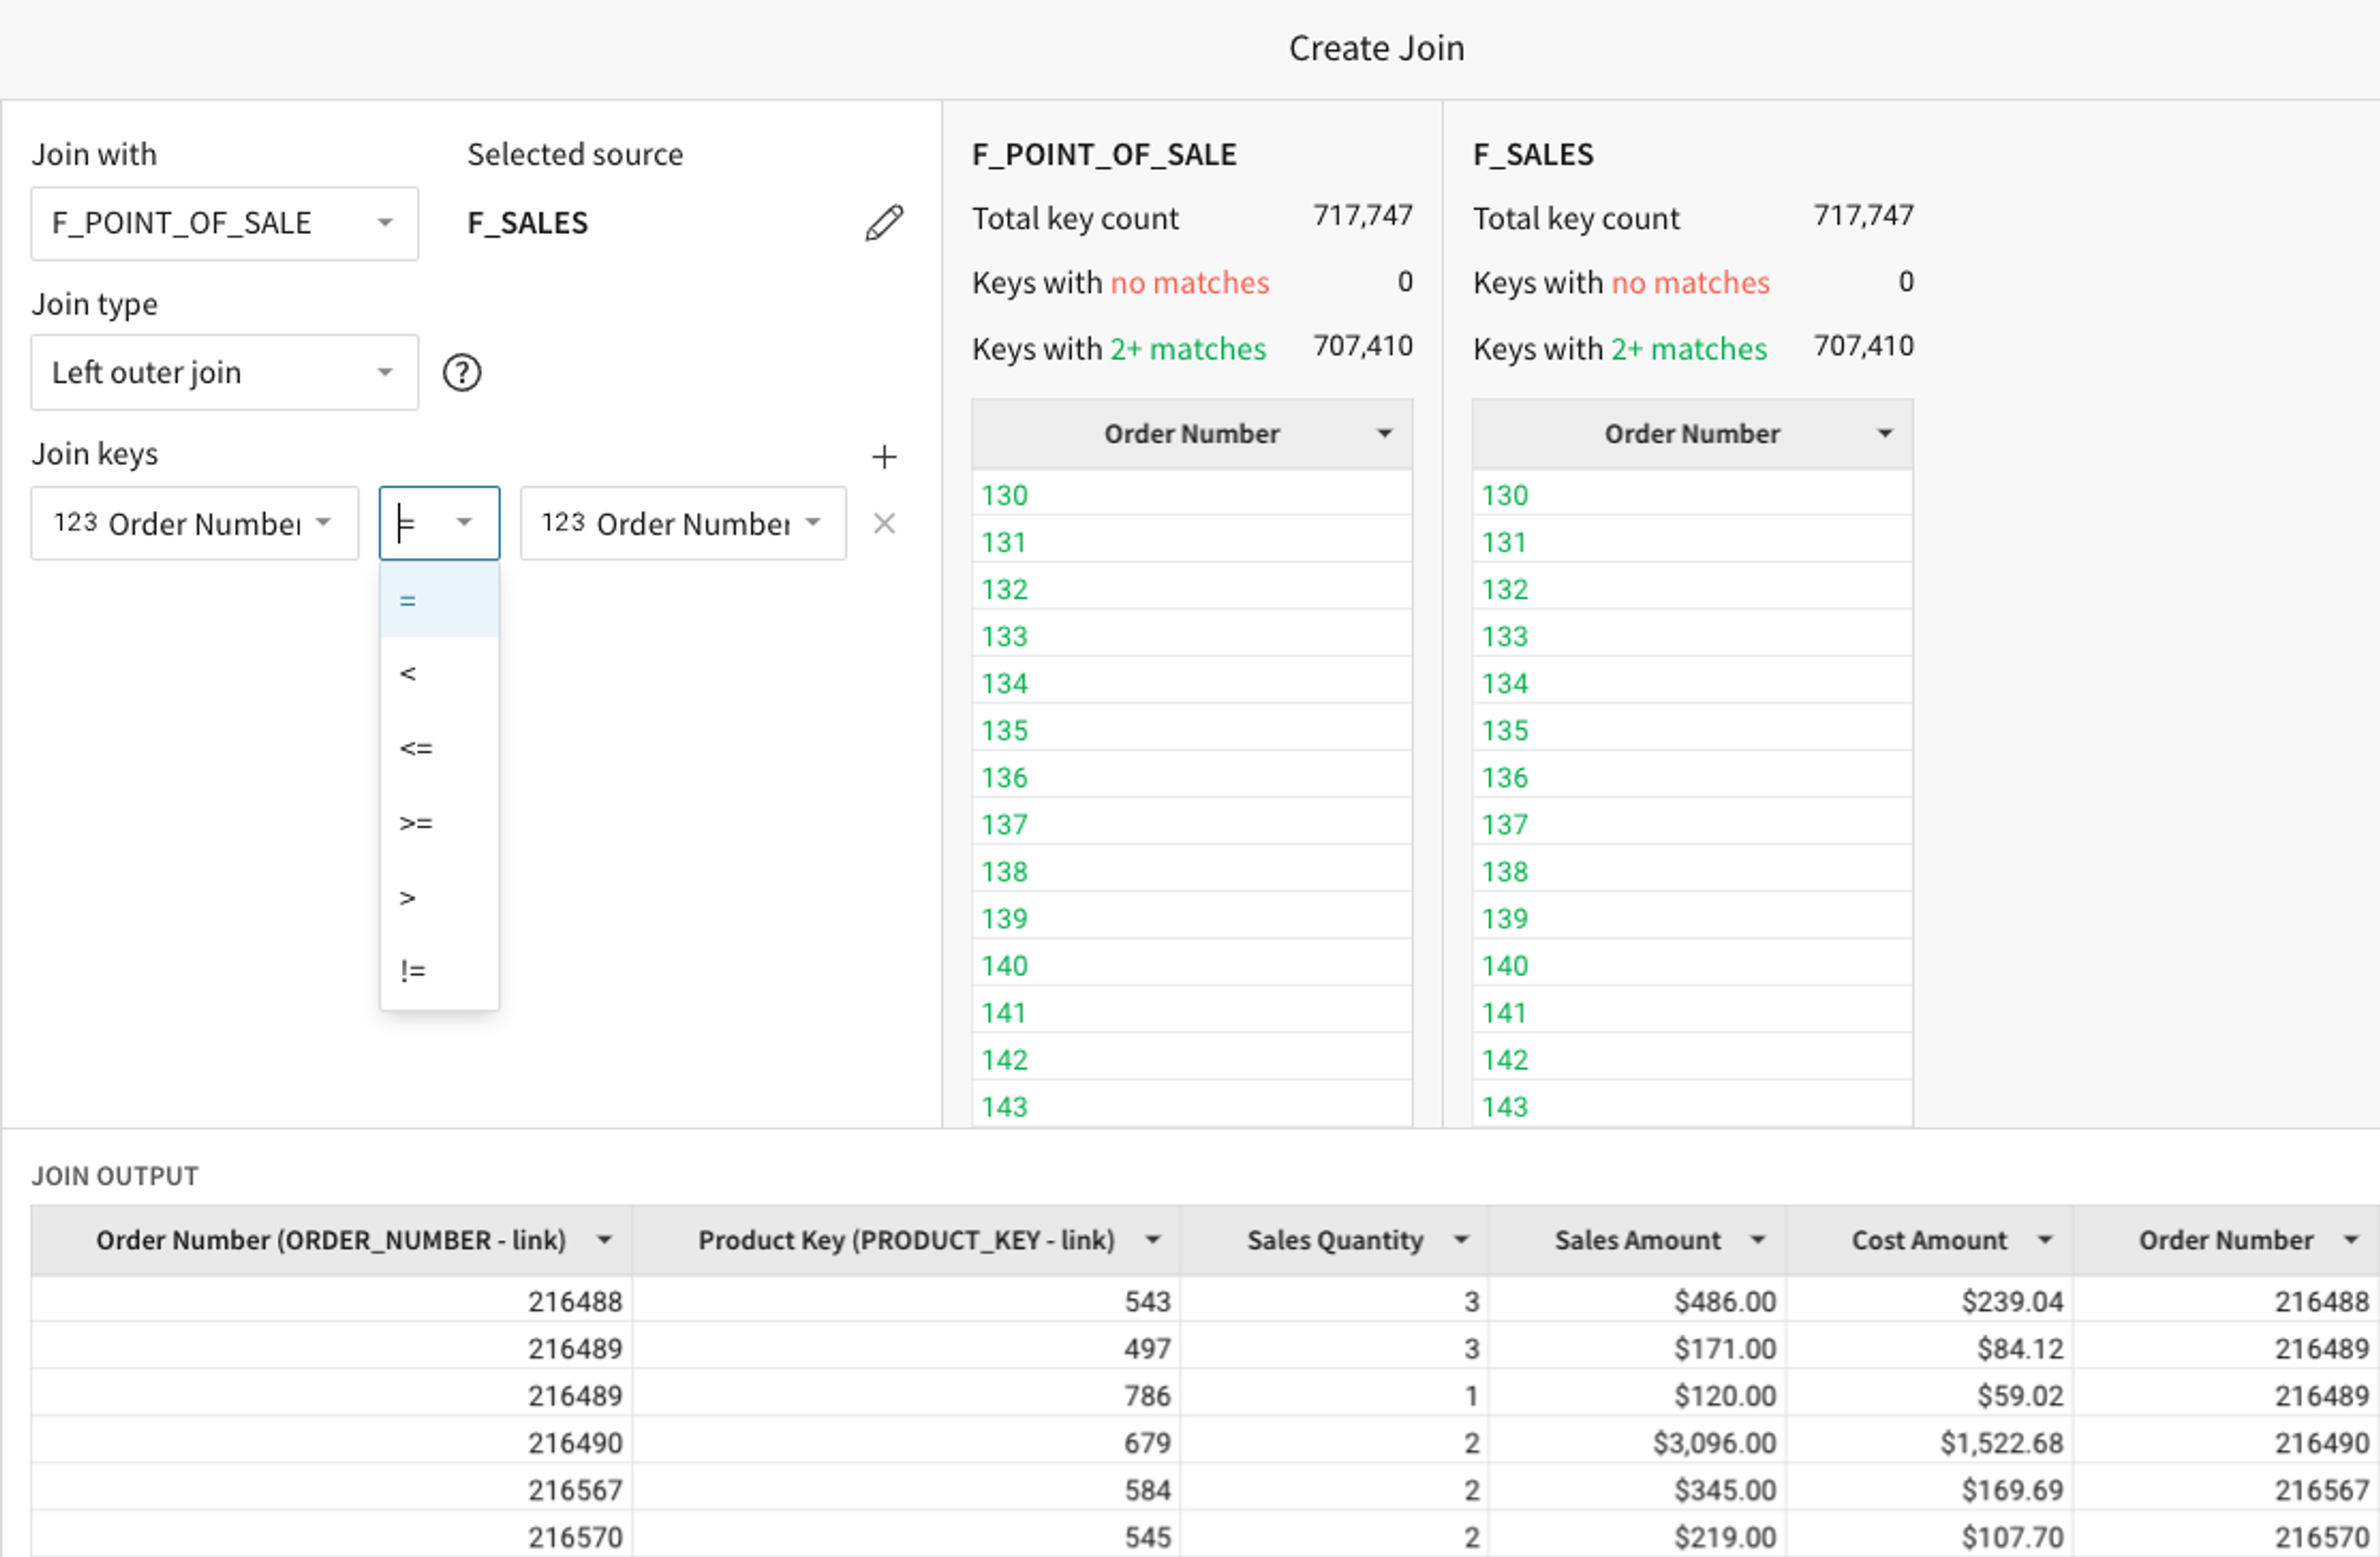Open the left Order Number join key dropdown
The height and width of the screenshot is (1557, 2380).
pyautogui.click(x=195, y=523)
